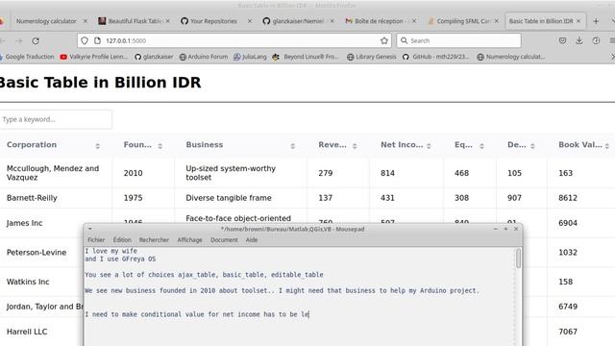Click the search magnifier icon in toolbar

[404, 40]
